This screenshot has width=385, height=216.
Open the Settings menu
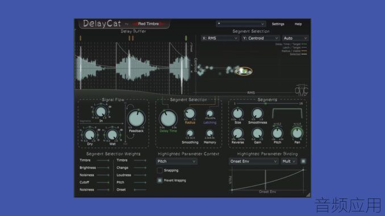pos(278,24)
